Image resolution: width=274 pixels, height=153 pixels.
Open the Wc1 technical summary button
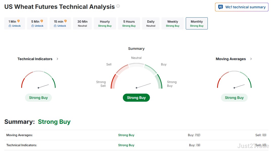(242, 7)
